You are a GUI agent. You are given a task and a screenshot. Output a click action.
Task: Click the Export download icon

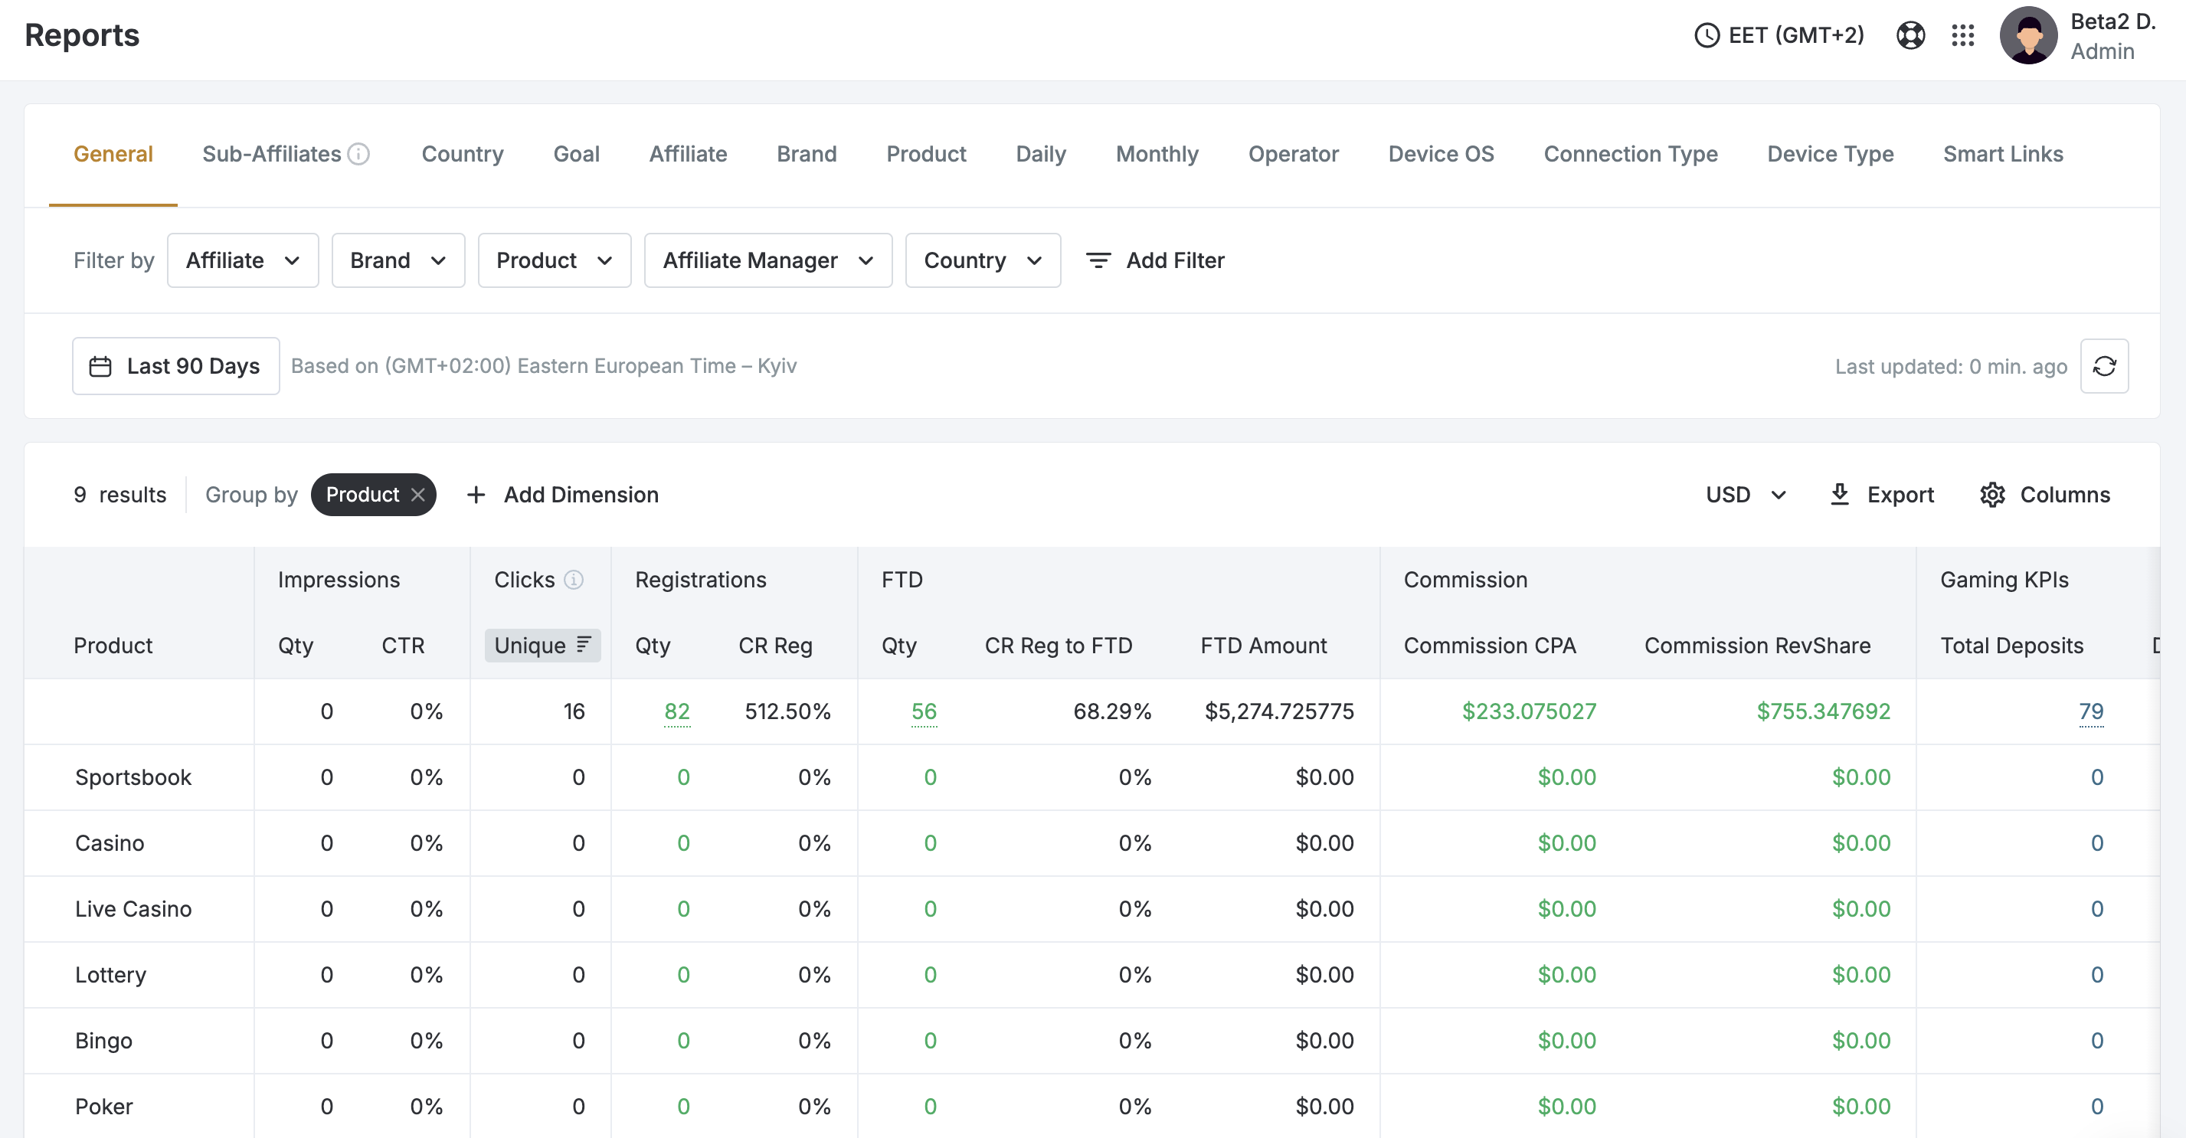tap(1839, 495)
